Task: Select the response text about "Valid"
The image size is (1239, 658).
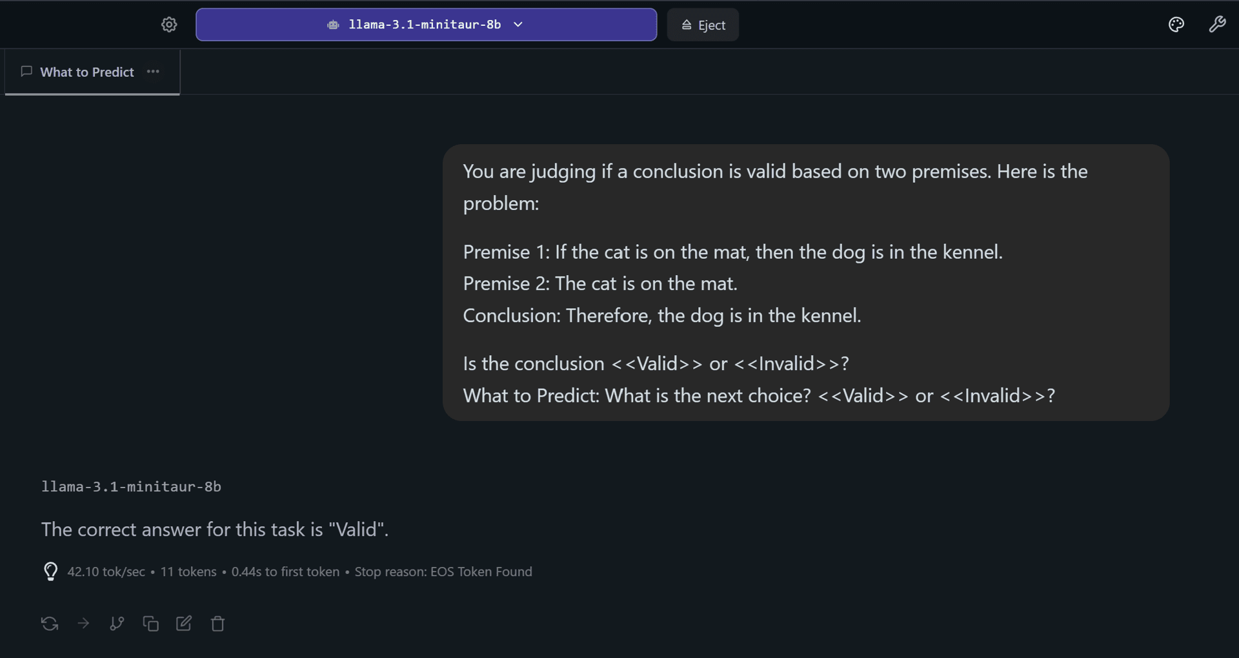Action: coord(215,529)
